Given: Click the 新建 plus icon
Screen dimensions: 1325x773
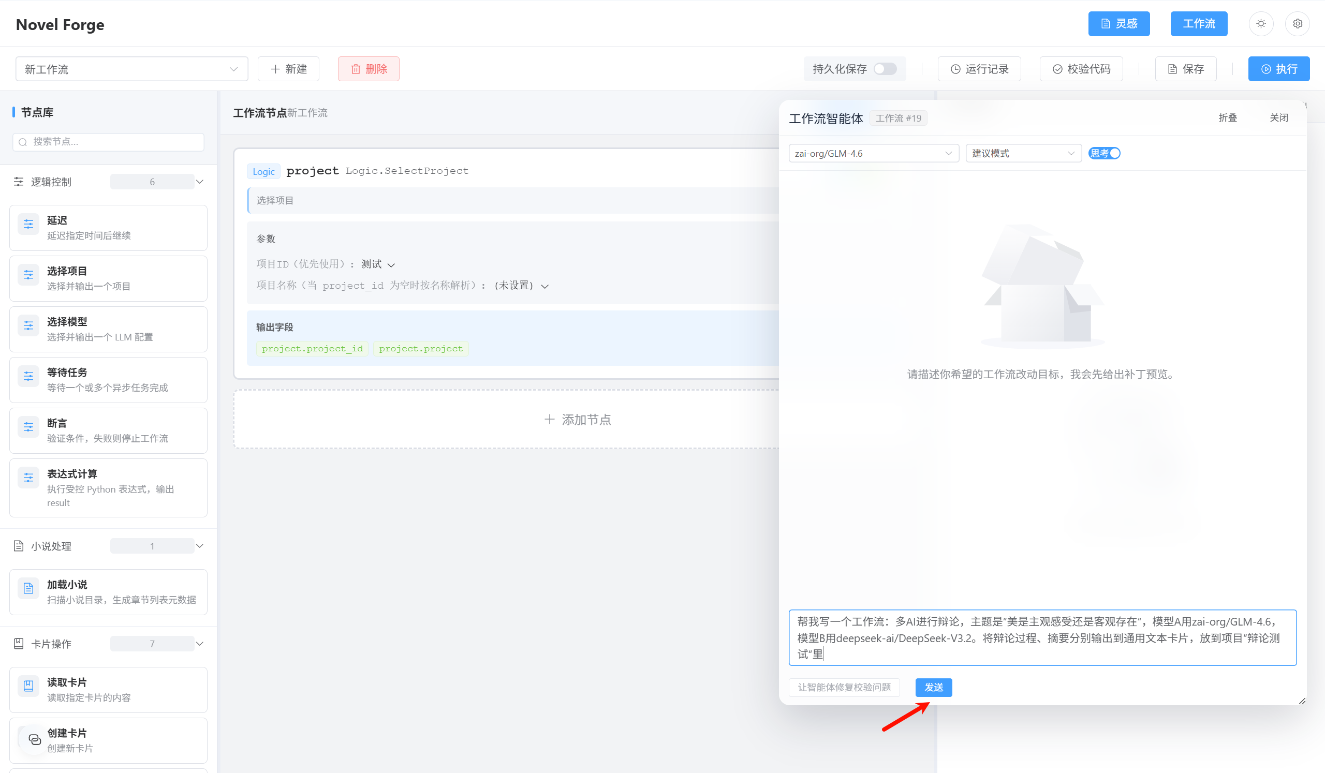Looking at the screenshot, I should point(275,69).
